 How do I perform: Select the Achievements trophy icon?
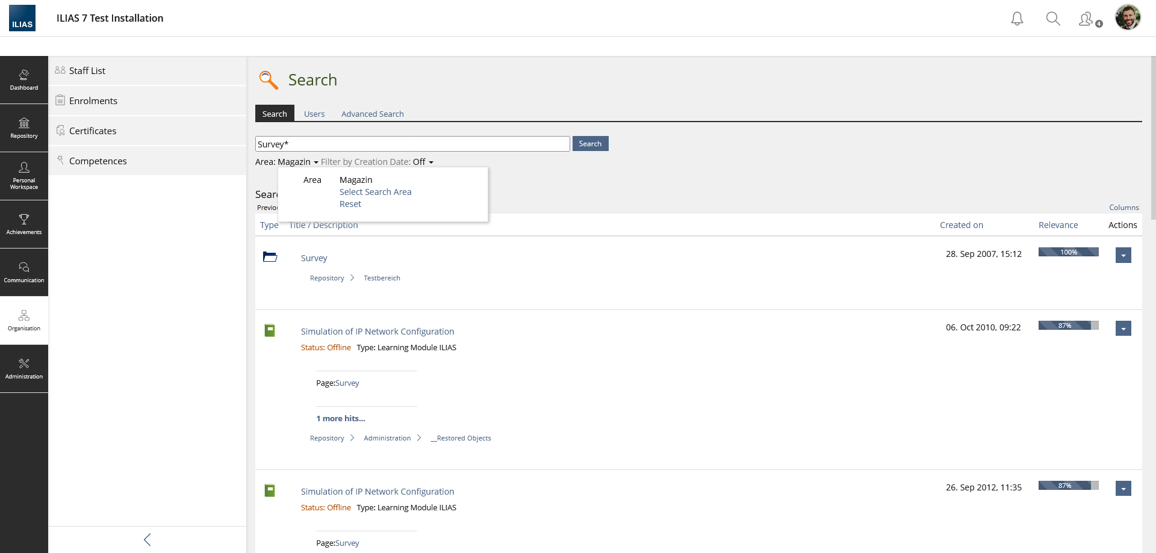pyautogui.click(x=24, y=224)
